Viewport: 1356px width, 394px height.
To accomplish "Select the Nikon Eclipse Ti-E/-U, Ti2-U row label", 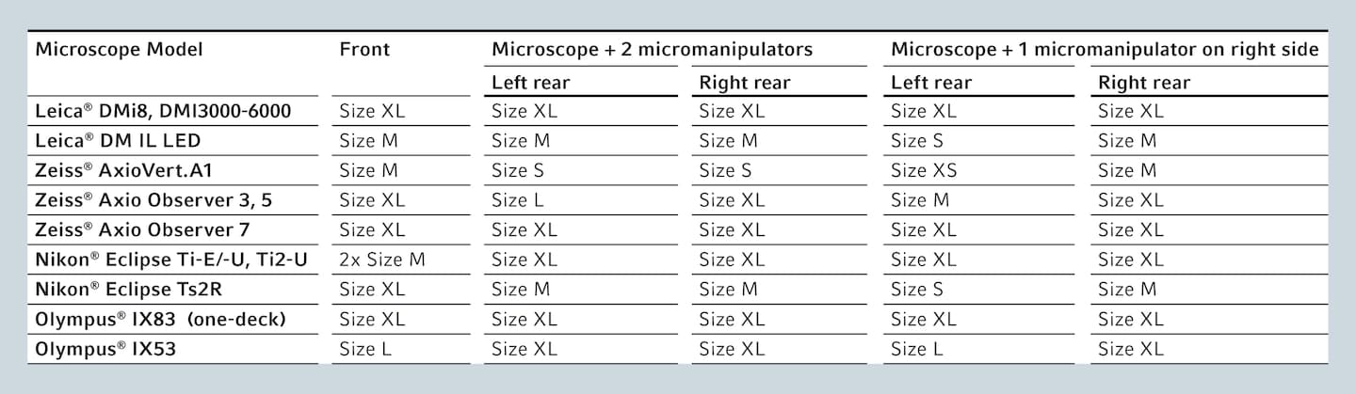I will [x=170, y=260].
